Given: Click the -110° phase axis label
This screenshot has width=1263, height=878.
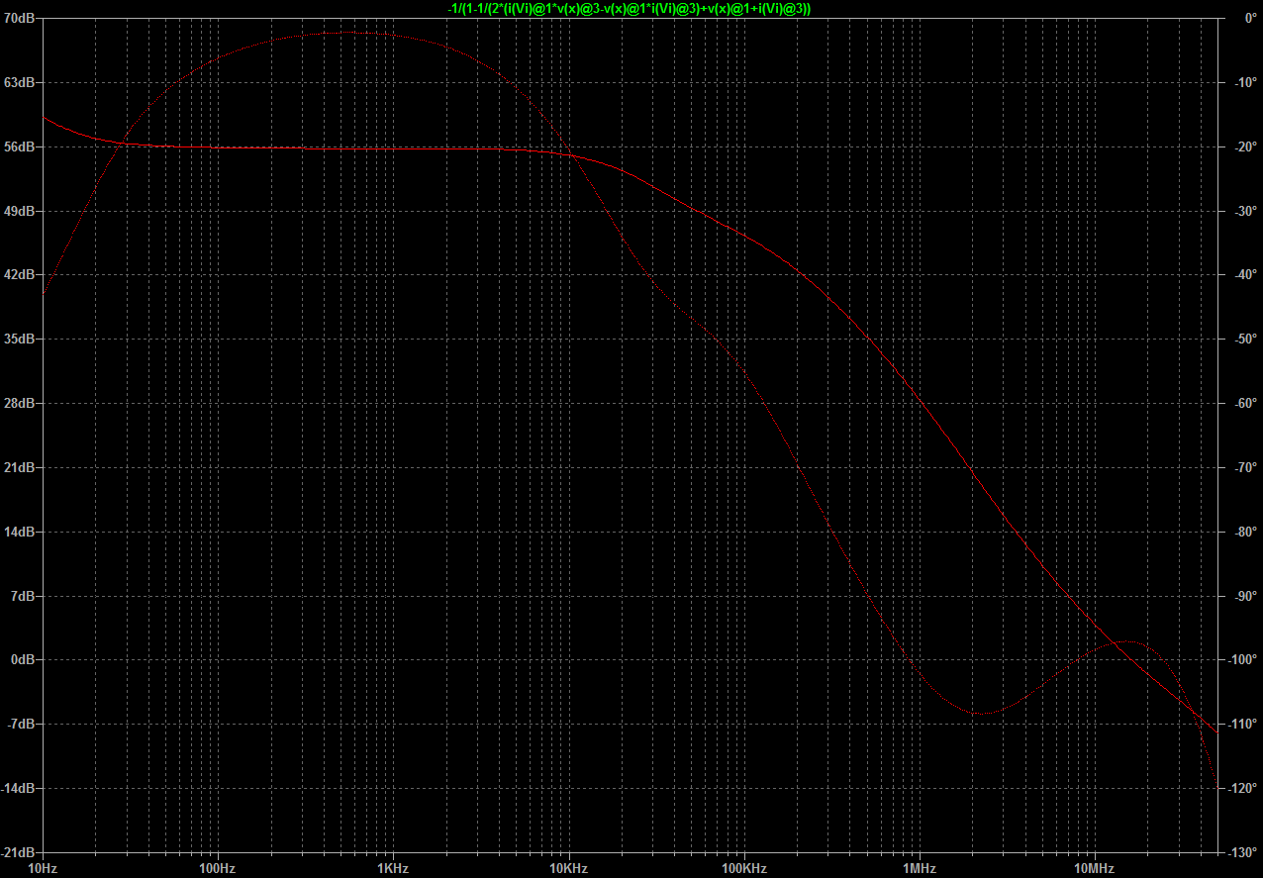Looking at the screenshot, I should pyautogui.click(x=1241, y=725).
